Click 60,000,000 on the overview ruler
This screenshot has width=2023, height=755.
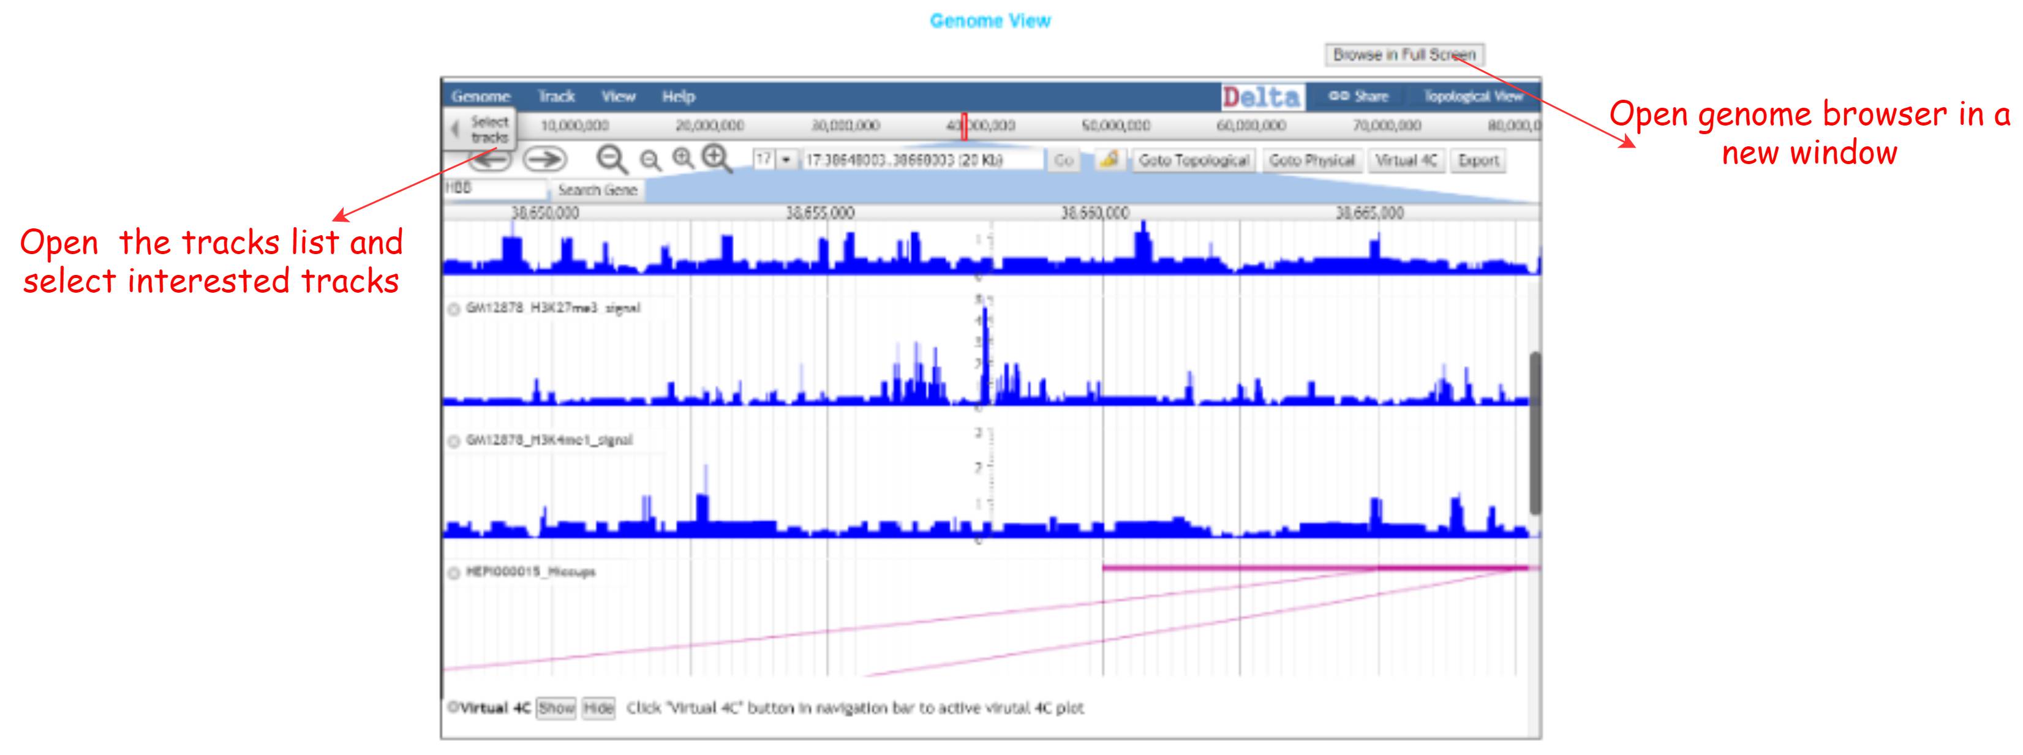[1251, 126]
